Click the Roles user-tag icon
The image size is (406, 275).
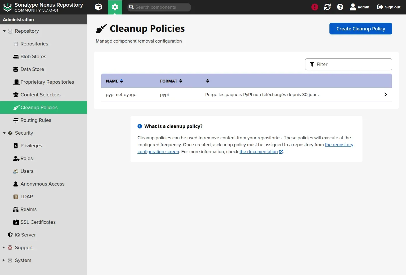16,158
